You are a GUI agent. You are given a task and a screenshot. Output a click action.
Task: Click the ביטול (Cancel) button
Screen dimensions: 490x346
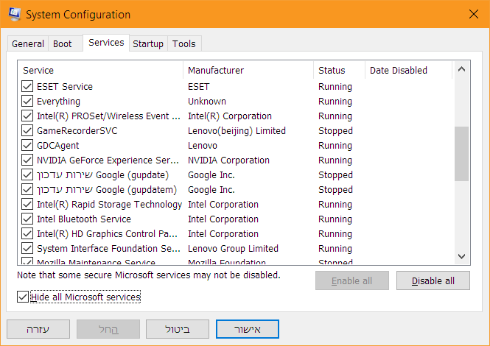[x=177, y=329]
